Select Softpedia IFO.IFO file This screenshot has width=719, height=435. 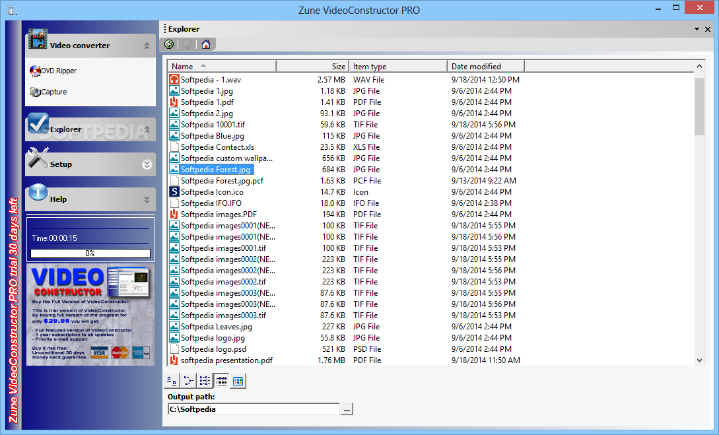(x=211, y=203)
